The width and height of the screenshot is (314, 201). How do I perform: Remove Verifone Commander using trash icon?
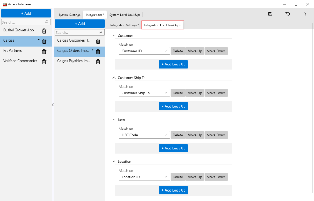pyautogui.click(x=44, y=62)
